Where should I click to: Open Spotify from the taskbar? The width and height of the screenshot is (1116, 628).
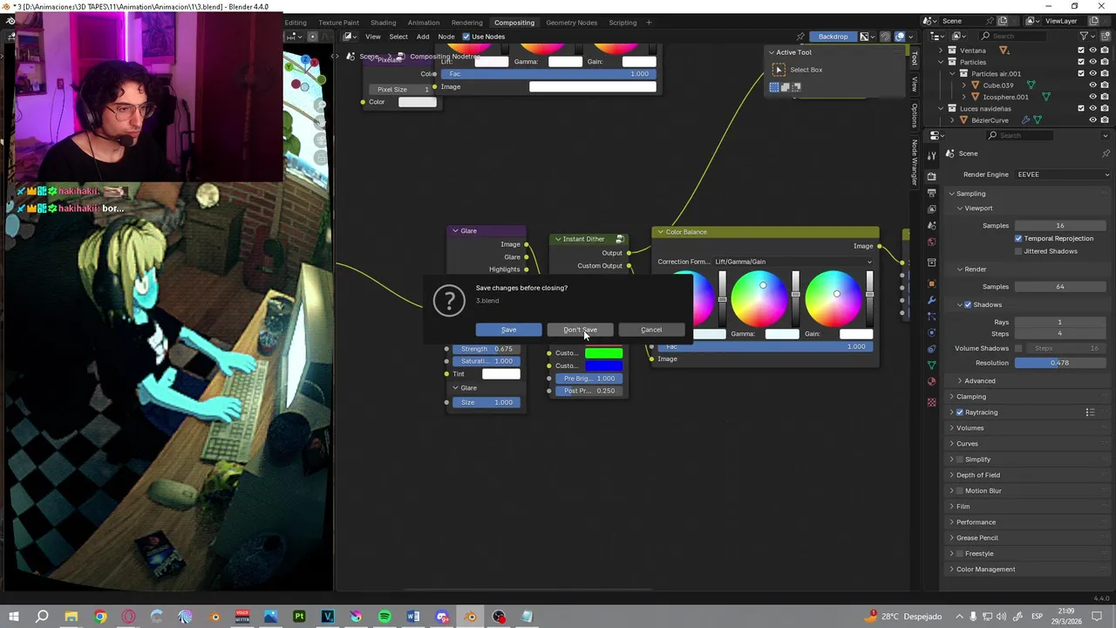(384, 617)
